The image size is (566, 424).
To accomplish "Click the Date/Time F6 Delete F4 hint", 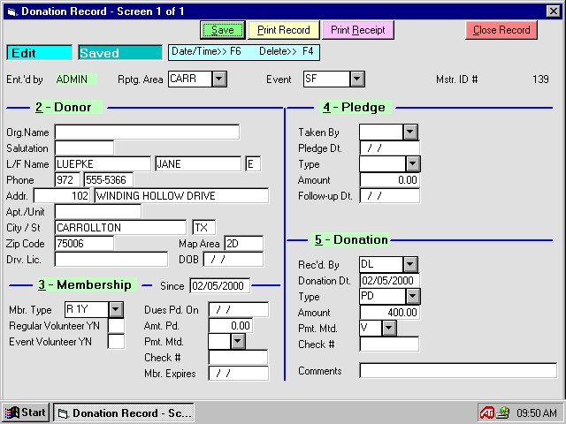I will coord(244,52).
